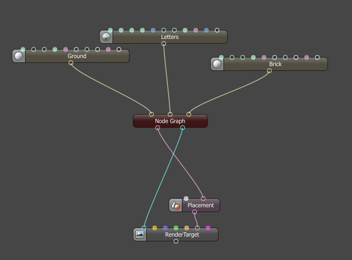Click the first green input pin on Brick

tap(221, 58)
